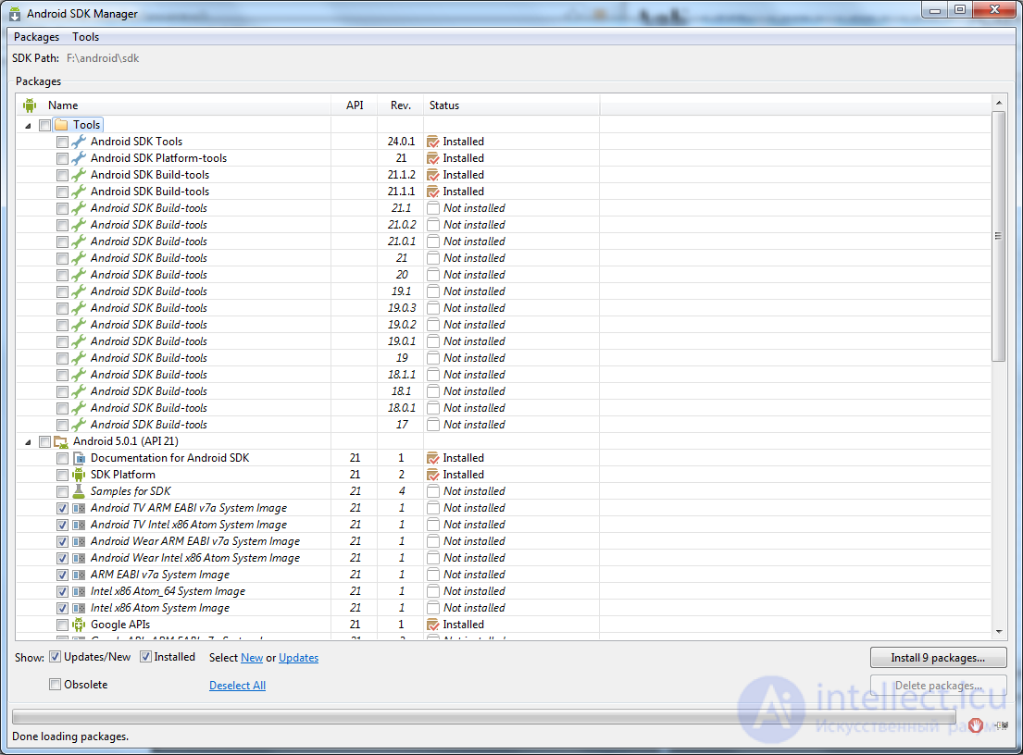The width and height of the screenshot is (1023, 755).
Task: Sort by the API column header
Action: [x=355, y=105]
